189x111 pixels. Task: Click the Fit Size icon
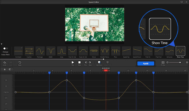tap(163, 62)
